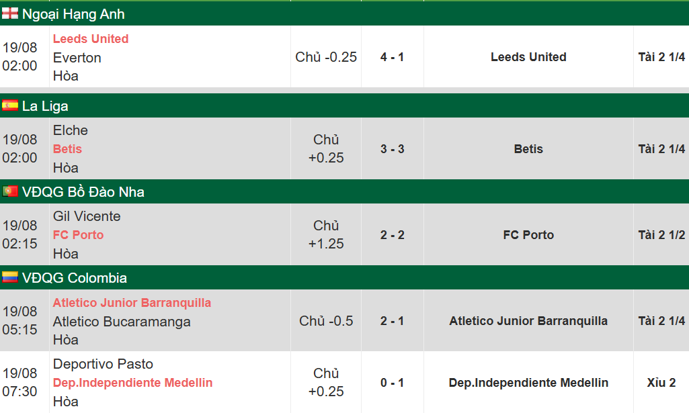Click the red FC Porto team name

point(78,235)
